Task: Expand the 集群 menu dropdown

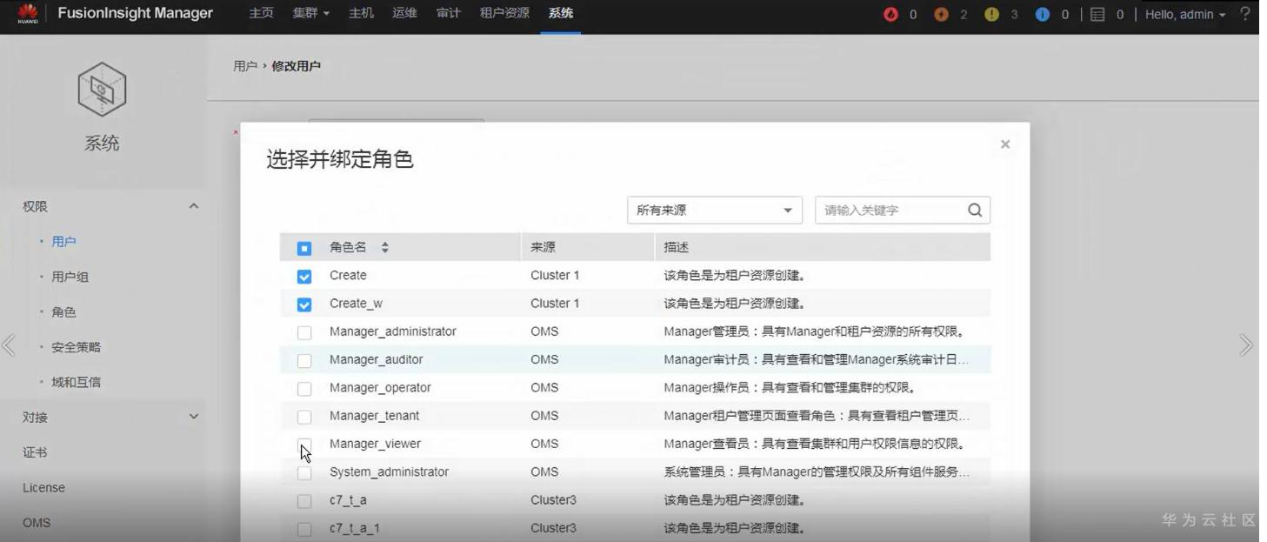Action: coord(310,14)
